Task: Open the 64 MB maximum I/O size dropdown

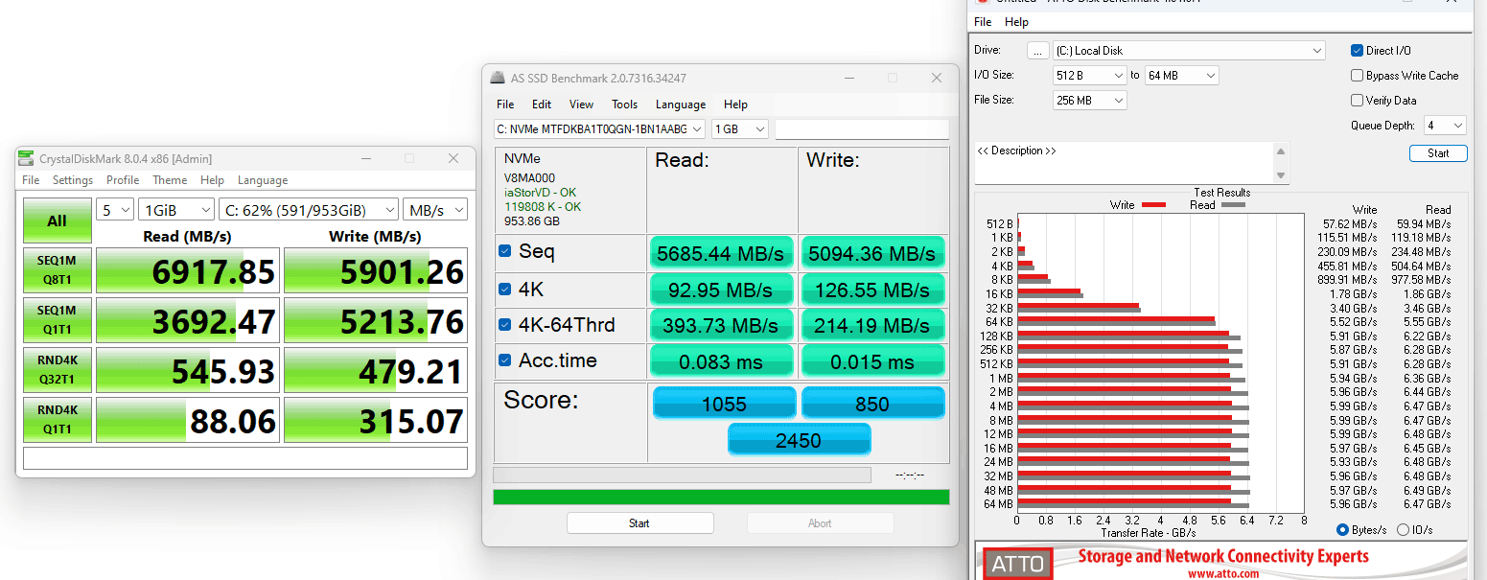Action: [x=1181, y=76]
